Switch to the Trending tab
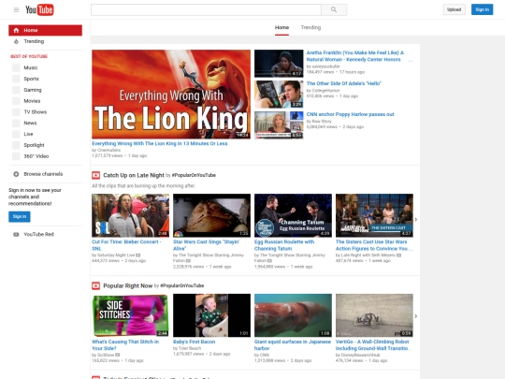 pyautogui.click(x=310, y=27)
